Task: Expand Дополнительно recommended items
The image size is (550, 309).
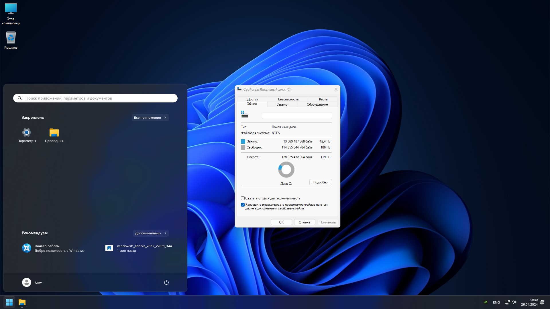Action: [151, 233]
